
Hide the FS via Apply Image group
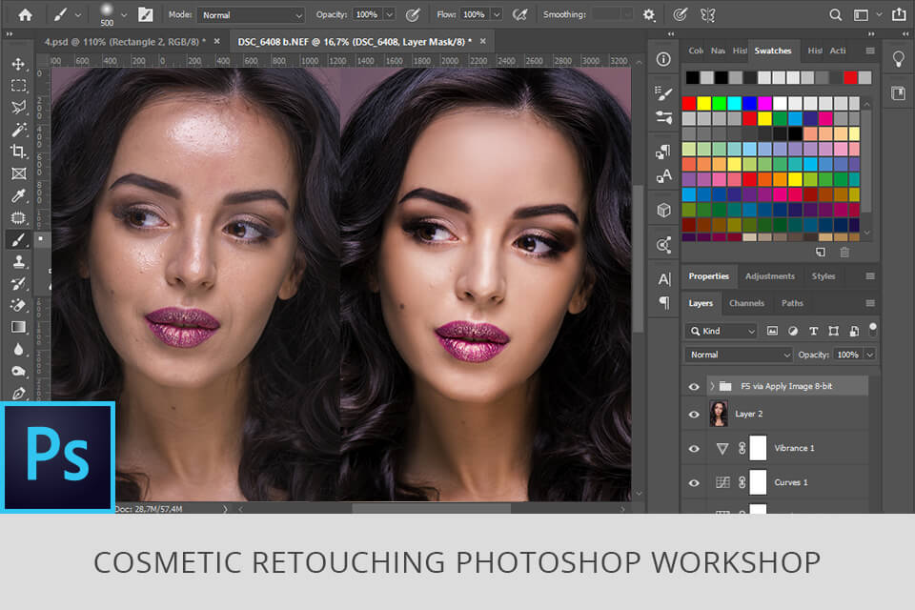tap(694, 386)
